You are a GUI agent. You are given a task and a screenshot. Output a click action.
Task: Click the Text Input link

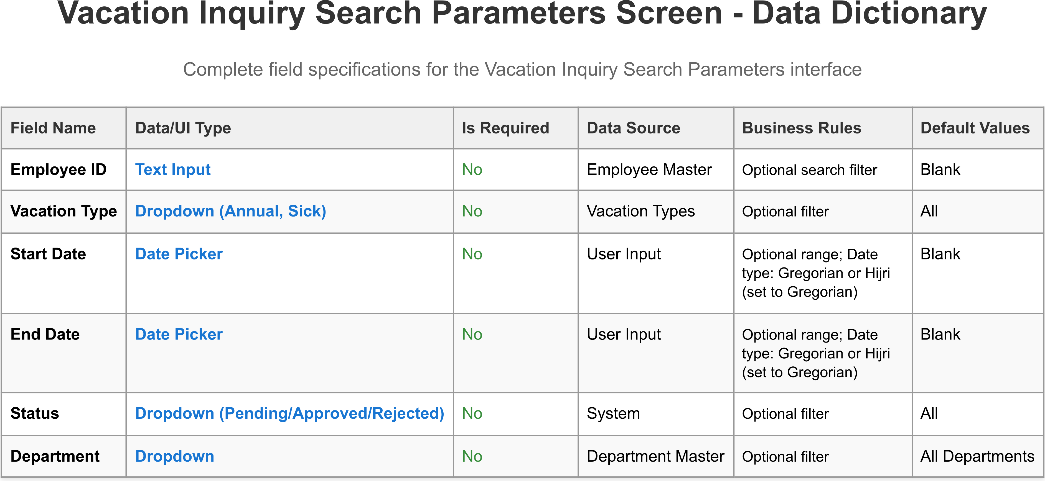click(172, 169)
